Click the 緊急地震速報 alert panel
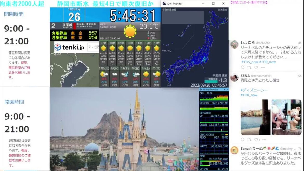Image resolution: width=304 pixels, height=171 pixels. (x=183, y=17)
